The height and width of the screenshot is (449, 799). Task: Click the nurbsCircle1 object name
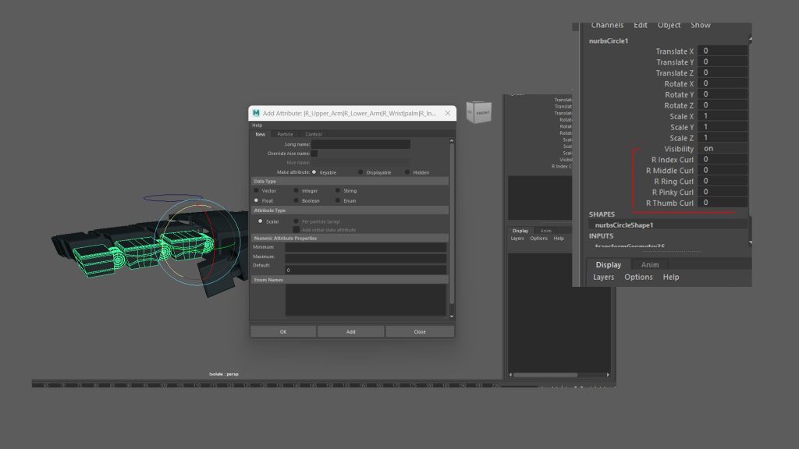(609, 41)
